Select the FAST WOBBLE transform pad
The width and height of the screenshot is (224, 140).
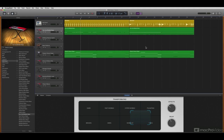(109, 108)
